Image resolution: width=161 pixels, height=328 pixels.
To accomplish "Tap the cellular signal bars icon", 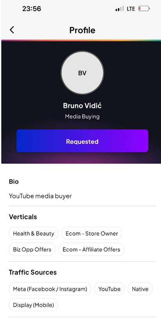I will [x=119, y=9].
